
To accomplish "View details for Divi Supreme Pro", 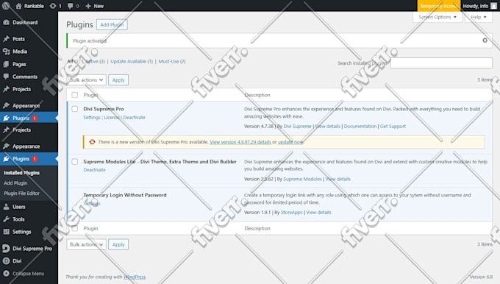I will tap(327, 126).
